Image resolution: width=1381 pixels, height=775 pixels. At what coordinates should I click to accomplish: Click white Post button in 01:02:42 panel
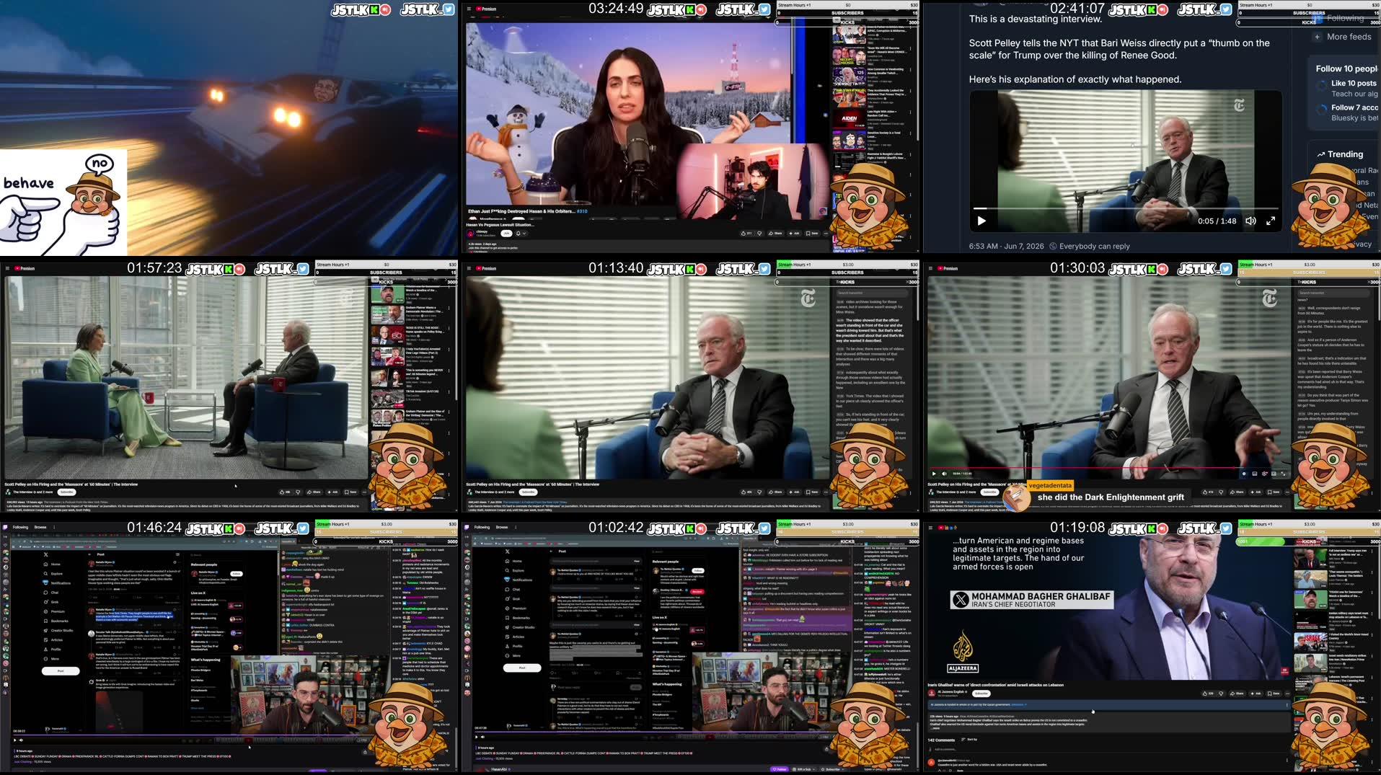coord(522,668)
